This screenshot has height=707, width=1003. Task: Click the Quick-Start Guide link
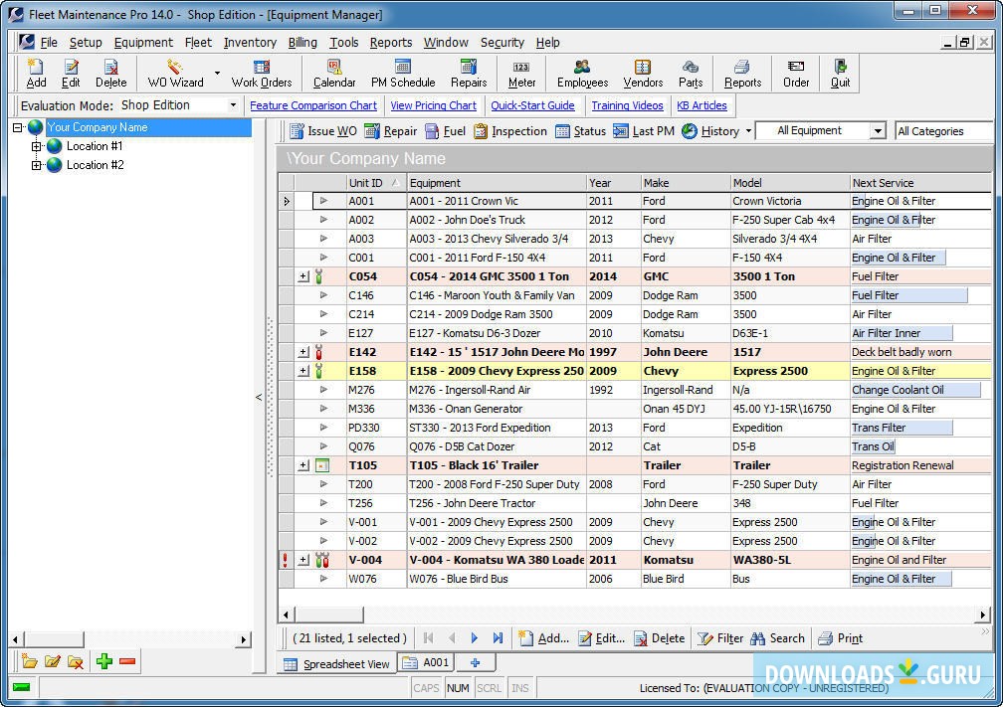(x=532, y=105)
